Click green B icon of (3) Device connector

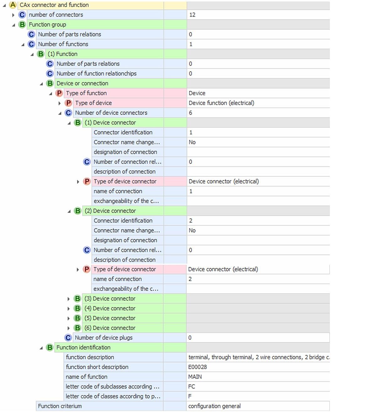click(77, 299)
